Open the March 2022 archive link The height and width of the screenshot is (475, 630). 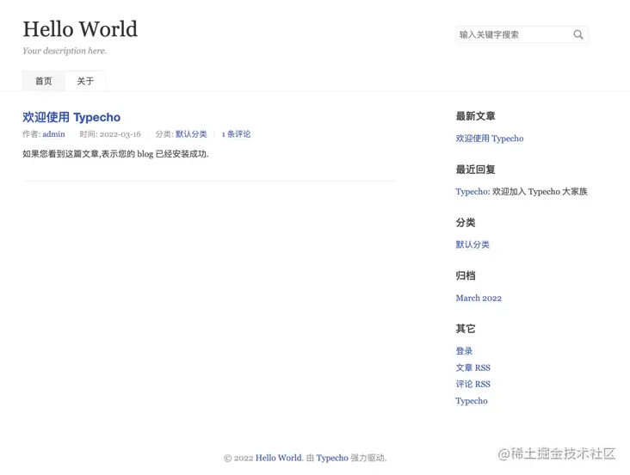pyautogui.click(x=479, y=299)
